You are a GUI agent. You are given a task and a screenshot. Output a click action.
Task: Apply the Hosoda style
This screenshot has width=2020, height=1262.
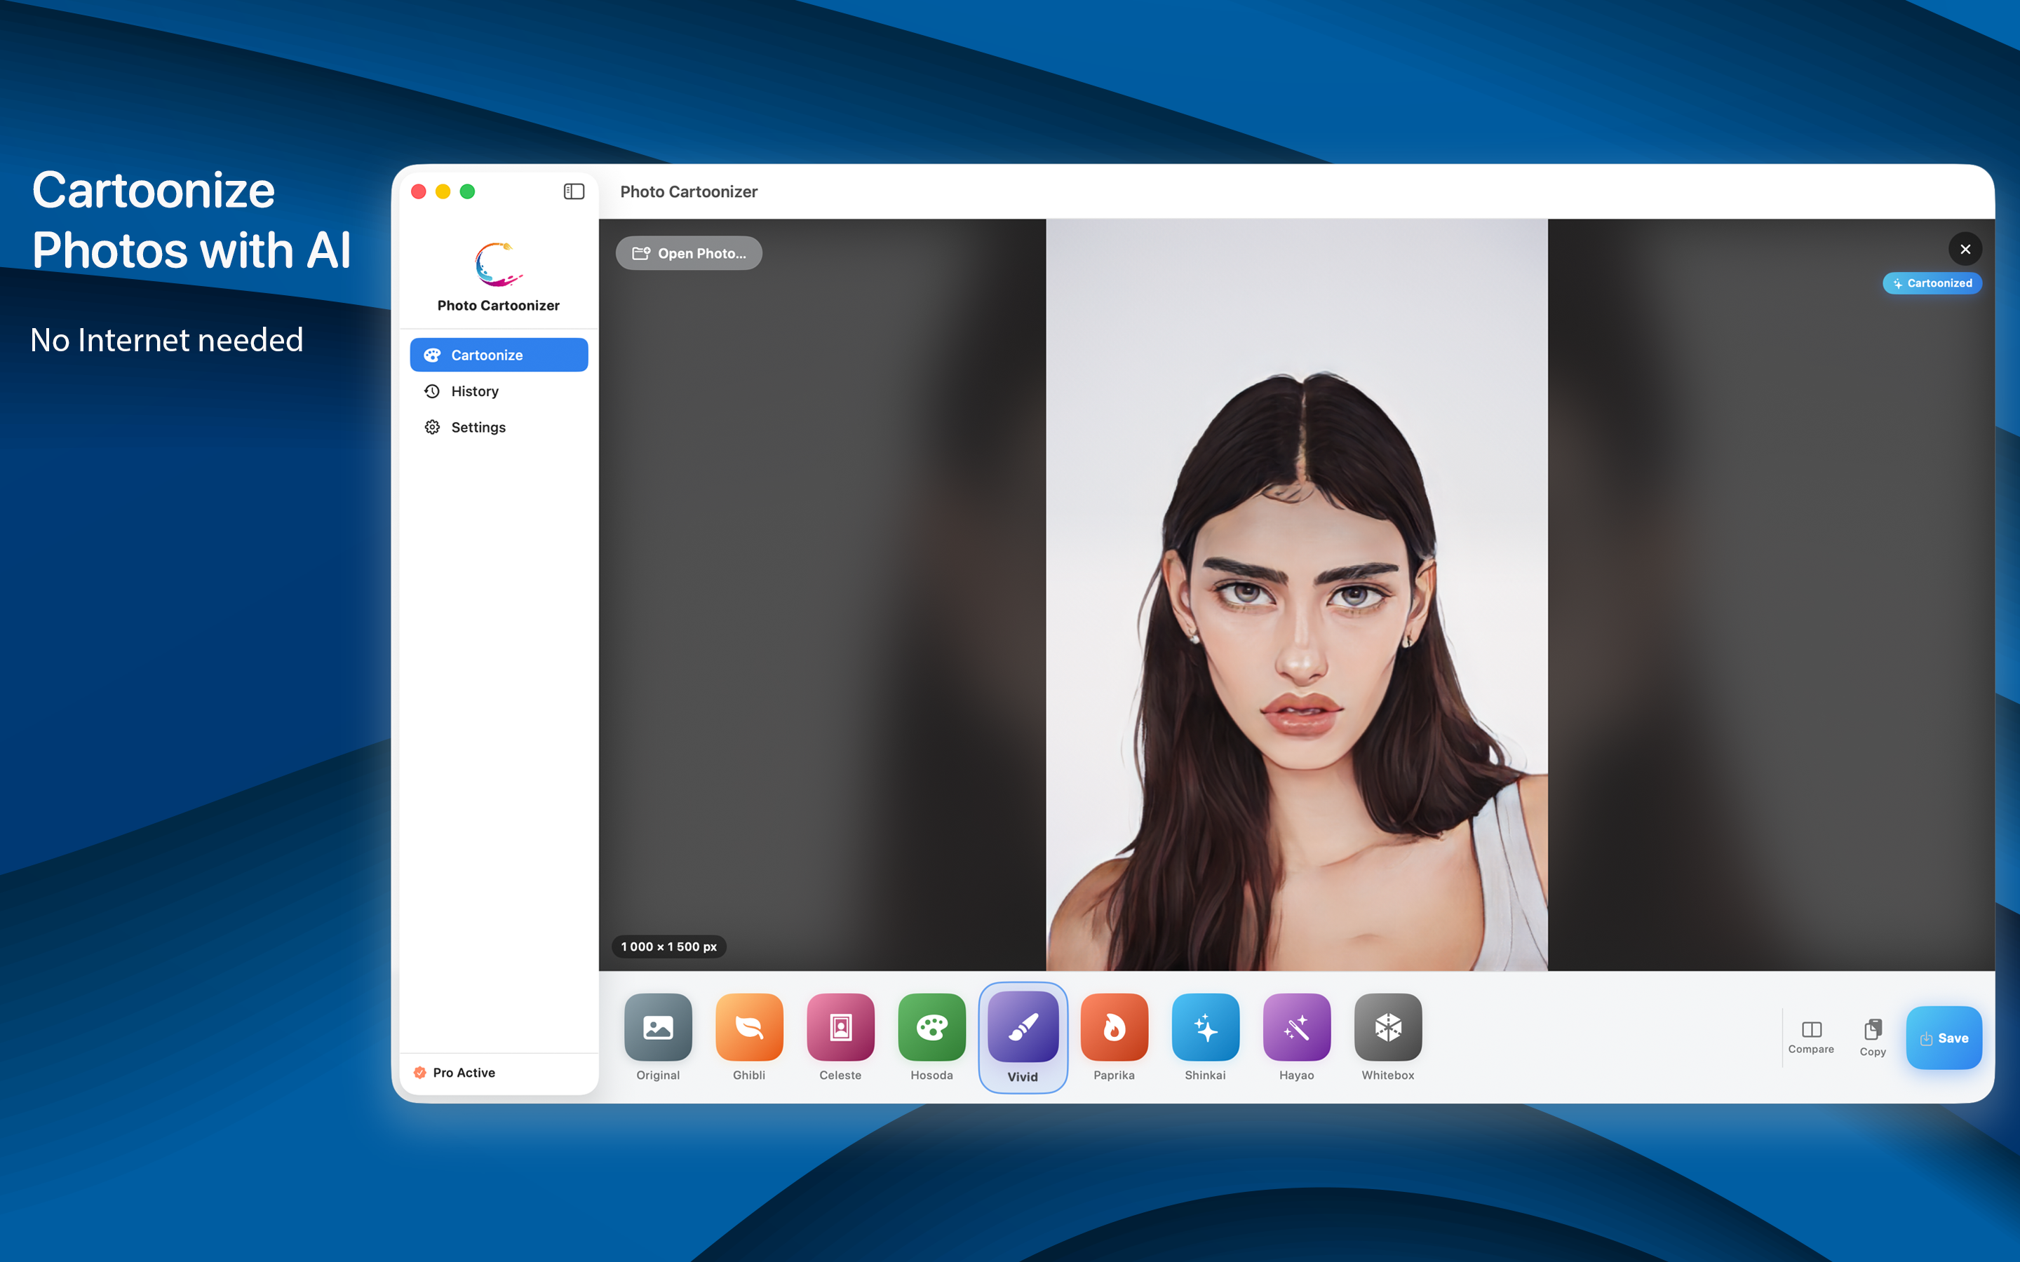931,1038
